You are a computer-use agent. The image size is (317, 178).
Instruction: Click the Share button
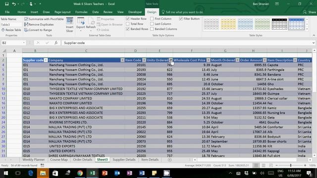click(x=310, y=12)
